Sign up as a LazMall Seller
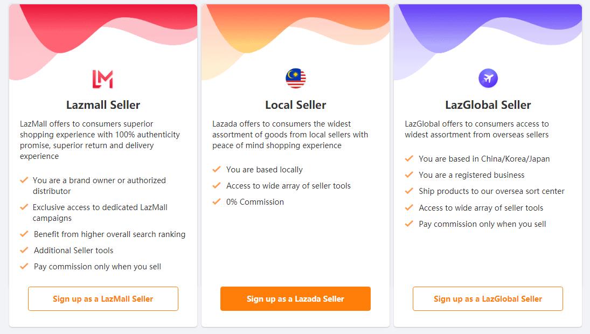Viewport: 590px width, 334px height. pos(103,298)
